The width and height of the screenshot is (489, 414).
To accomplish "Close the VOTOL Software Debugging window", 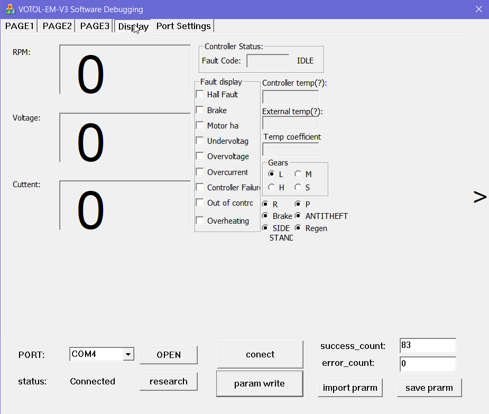I will (x=478, y=9).
